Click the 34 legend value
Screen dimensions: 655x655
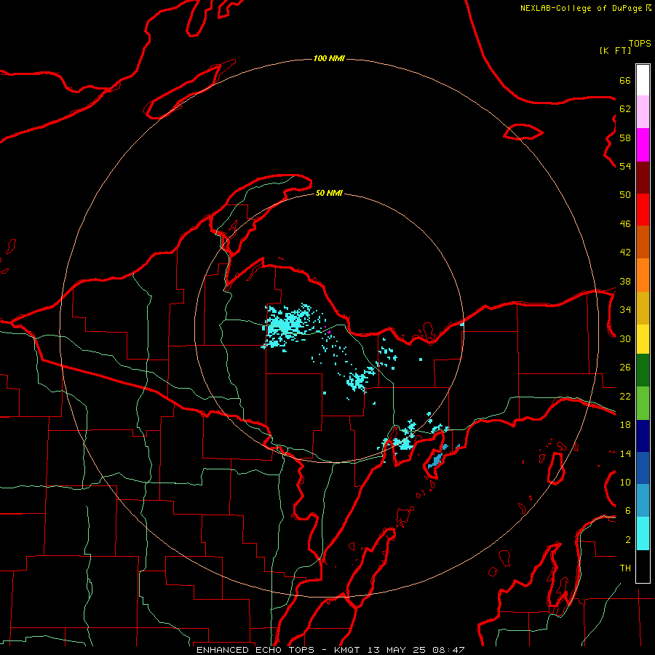[625, 309]
